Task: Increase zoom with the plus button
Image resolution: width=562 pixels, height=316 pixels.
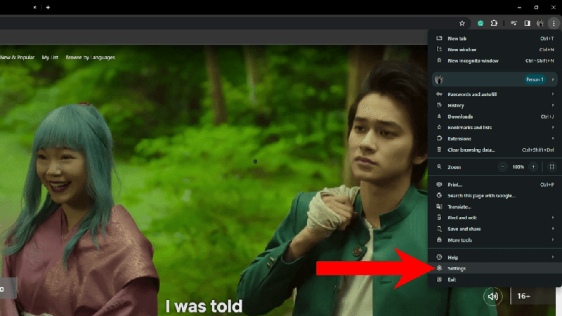Action: point(534,166)
